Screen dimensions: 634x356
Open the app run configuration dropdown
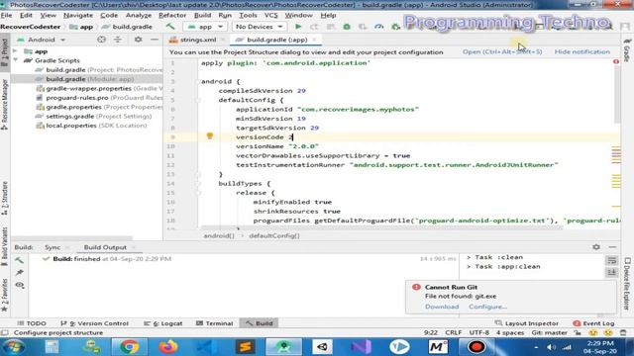tap(204, 27)
